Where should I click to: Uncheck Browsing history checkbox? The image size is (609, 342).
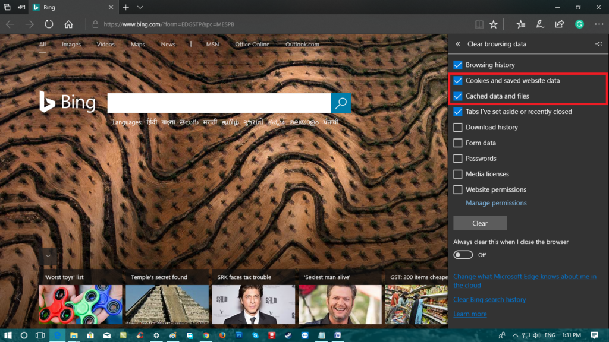pyautogui.click(x=458, y=65)
